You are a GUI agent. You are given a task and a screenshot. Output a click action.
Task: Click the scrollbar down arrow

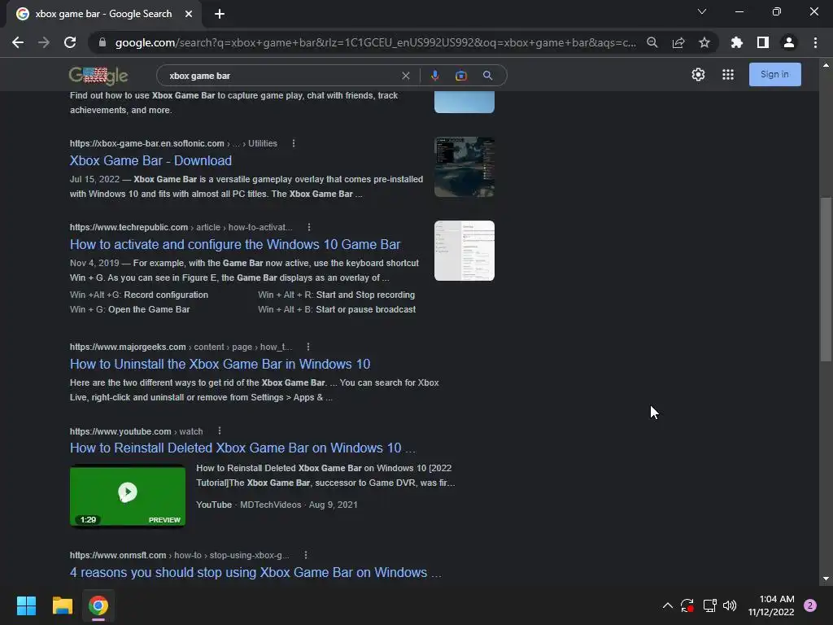tap(826, 579)
